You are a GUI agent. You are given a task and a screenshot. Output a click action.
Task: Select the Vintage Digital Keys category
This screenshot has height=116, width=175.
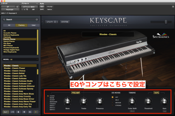(x=11, y=50)
